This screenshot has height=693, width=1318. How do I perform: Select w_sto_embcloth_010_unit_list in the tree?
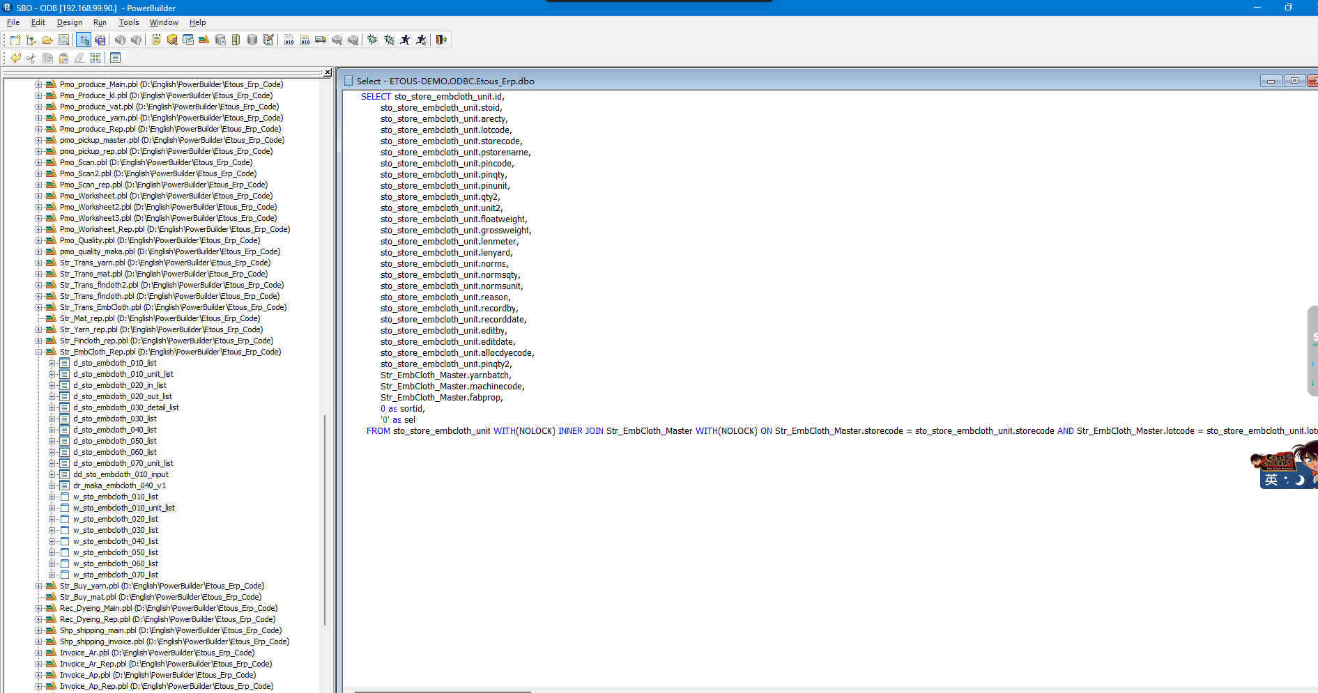coord(124,508)
